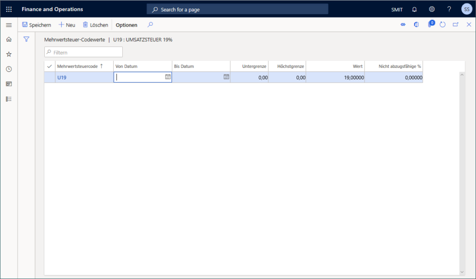
Task: Click inside the Filtern search field
Action: coord(83,52)
